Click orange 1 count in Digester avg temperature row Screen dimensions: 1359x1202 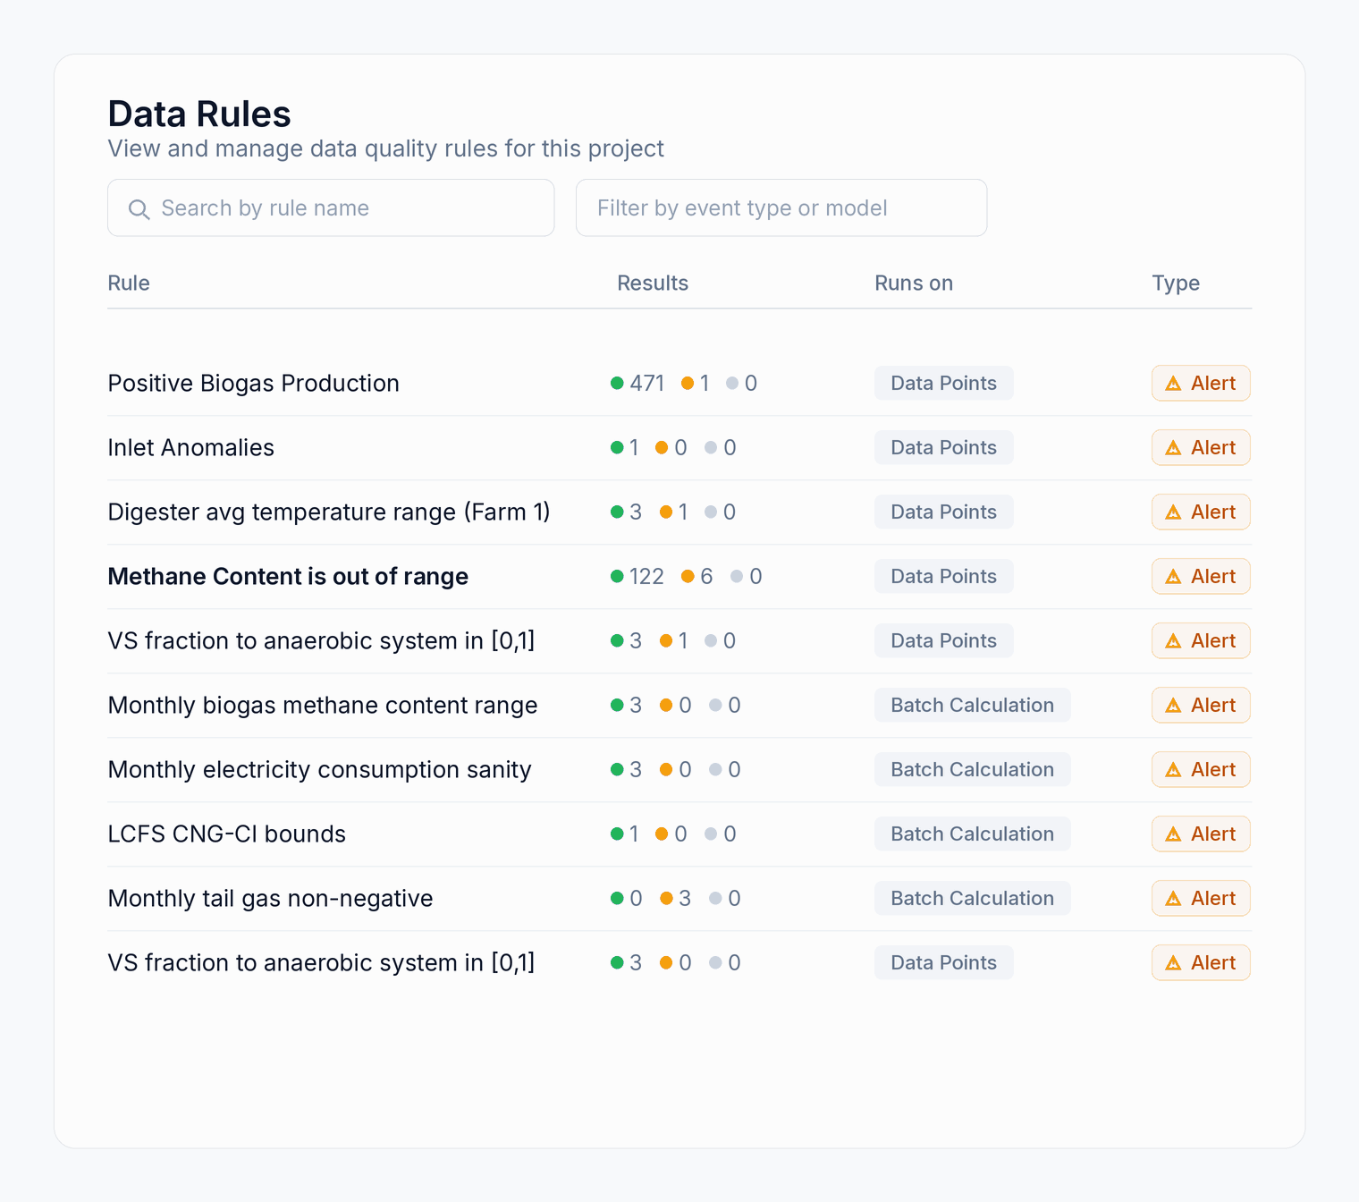[x=674, y=512]
